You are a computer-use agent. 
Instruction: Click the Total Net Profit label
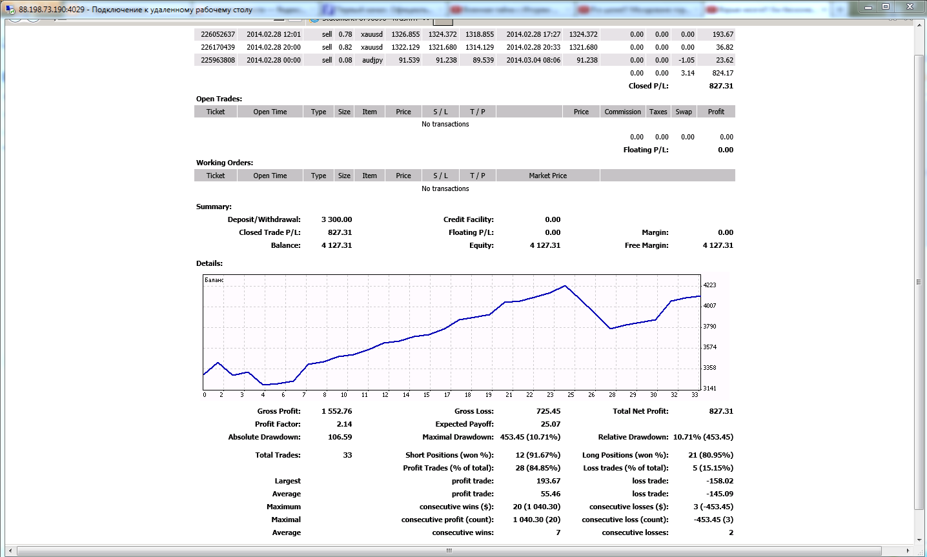point(641,411)
